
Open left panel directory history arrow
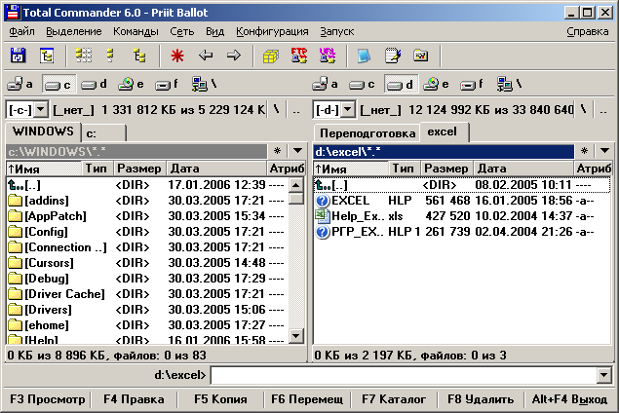coord(297,151)
